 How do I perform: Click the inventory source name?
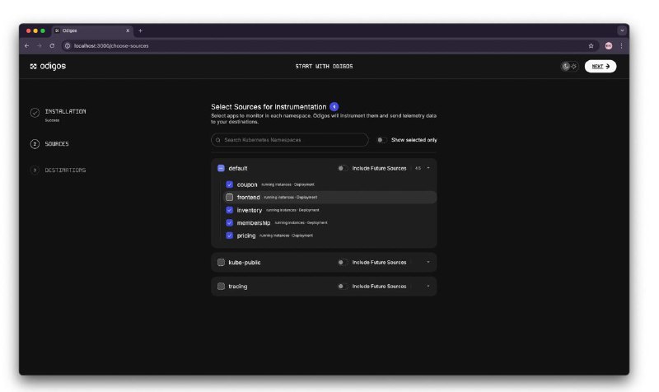[250, 210]
